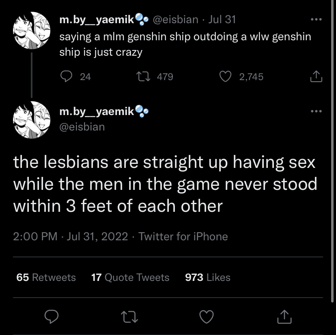Image resolution: width=336 pixels, height=335 pixels.
Task: Reply to the main tweet using bottom comment icon
Action: pos(52,317)
